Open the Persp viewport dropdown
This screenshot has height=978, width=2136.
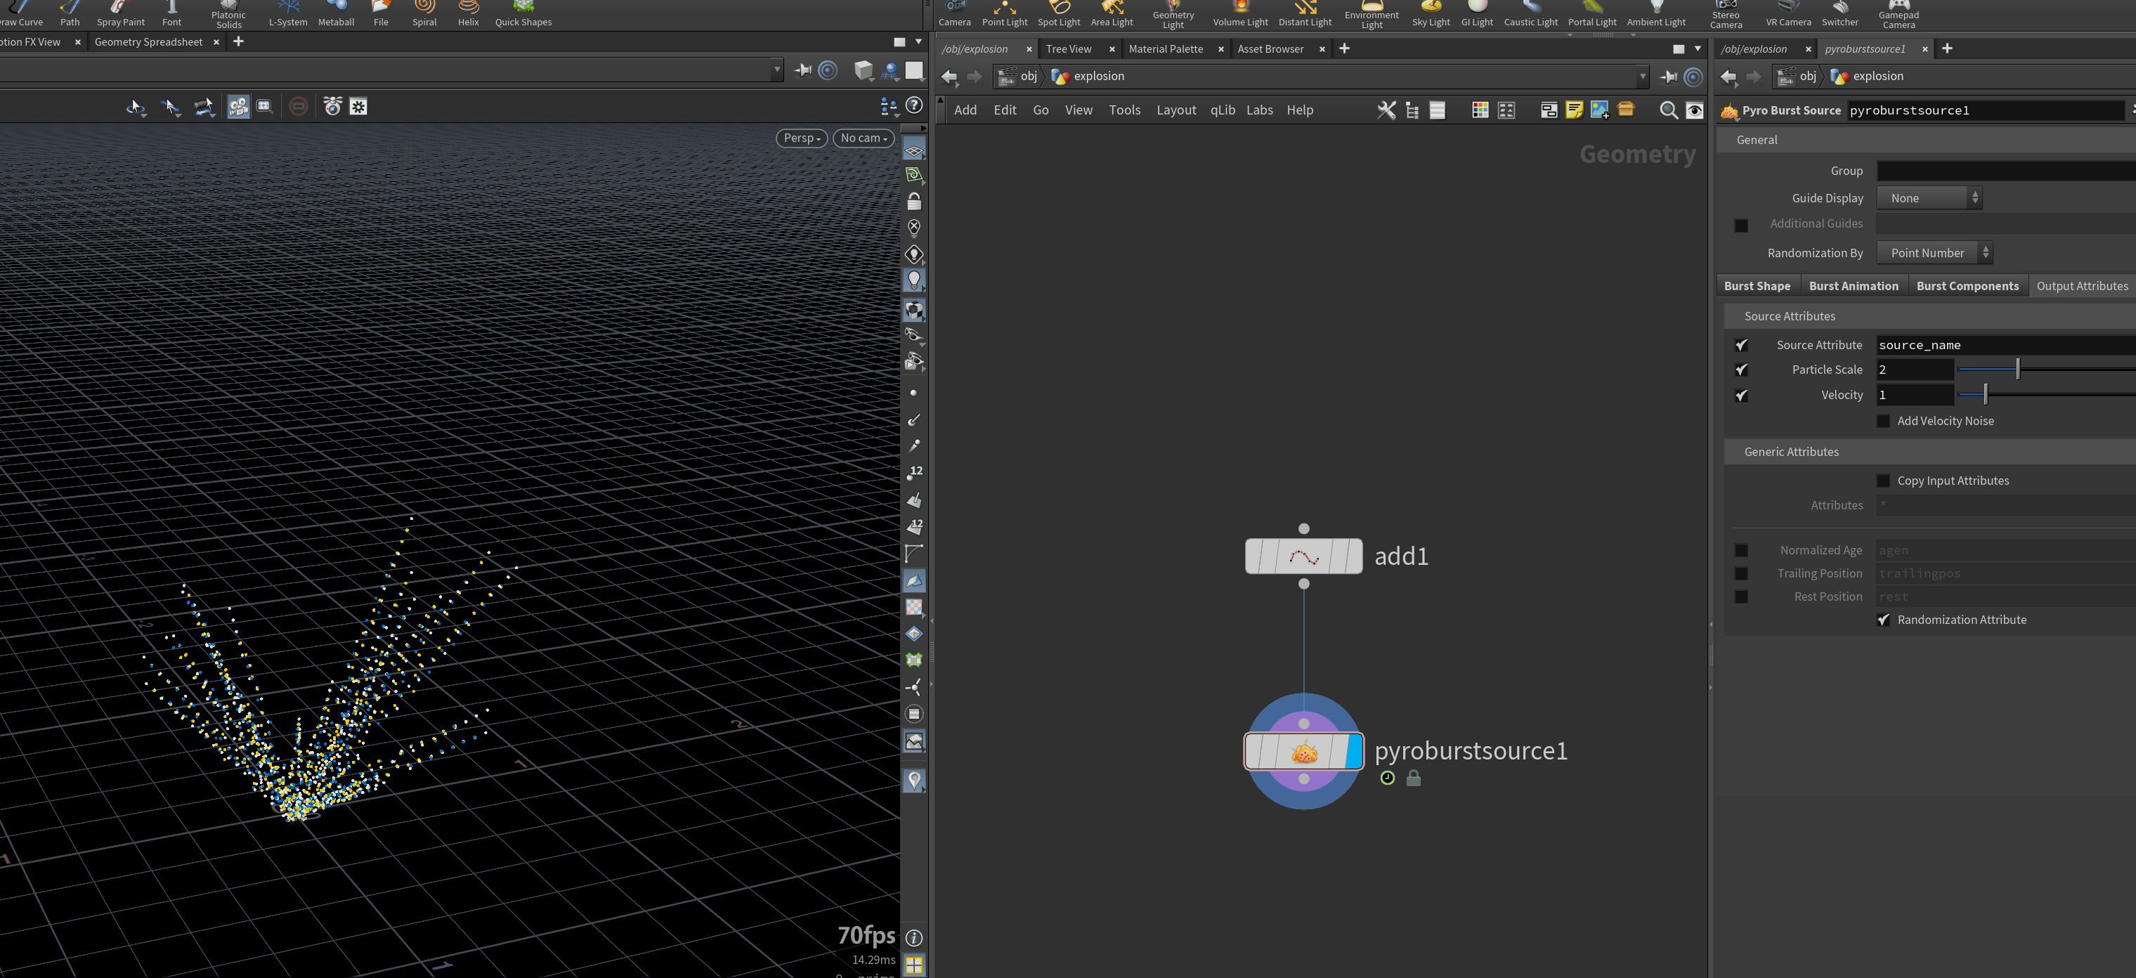801,138
